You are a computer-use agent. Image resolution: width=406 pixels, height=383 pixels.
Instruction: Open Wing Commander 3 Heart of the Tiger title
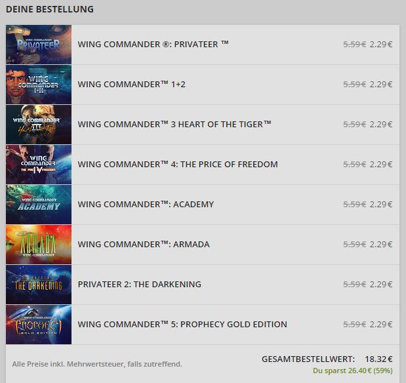(x=174, y=125)
